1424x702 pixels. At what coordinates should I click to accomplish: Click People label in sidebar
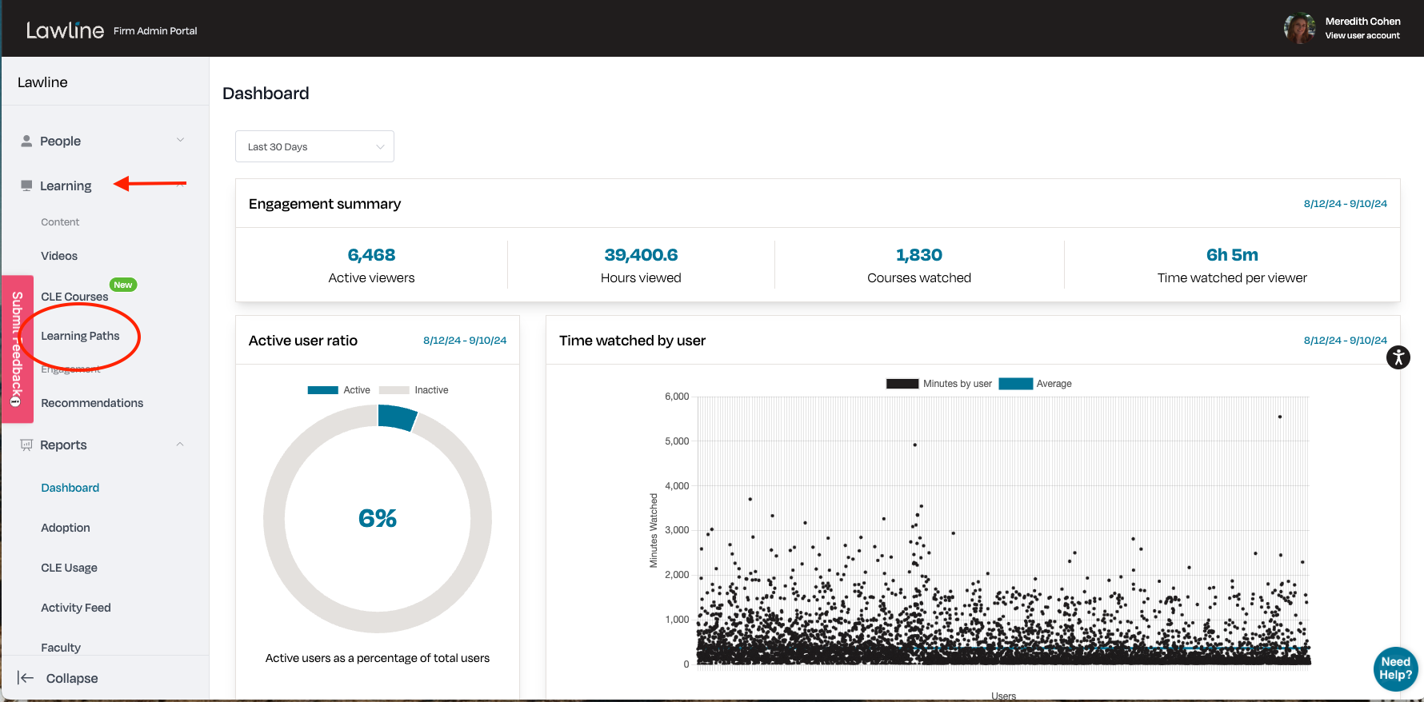(61, 141)
